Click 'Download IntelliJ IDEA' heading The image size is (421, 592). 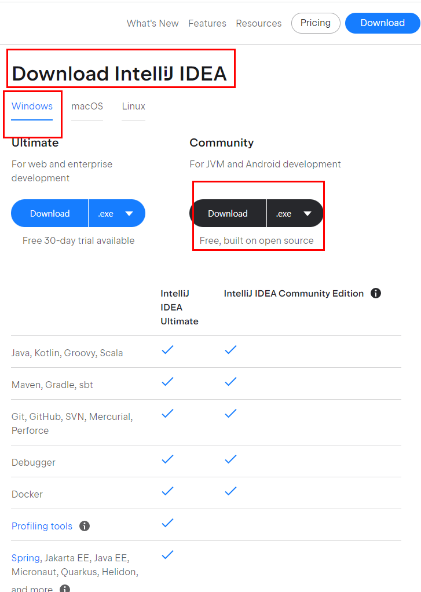(119, 73)
